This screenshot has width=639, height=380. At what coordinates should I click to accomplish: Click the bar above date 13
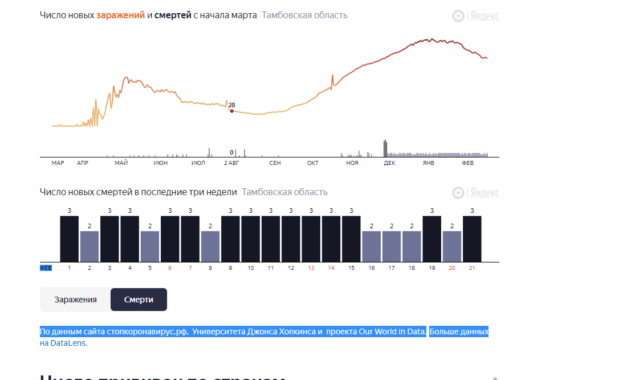(x=311, y=239)
